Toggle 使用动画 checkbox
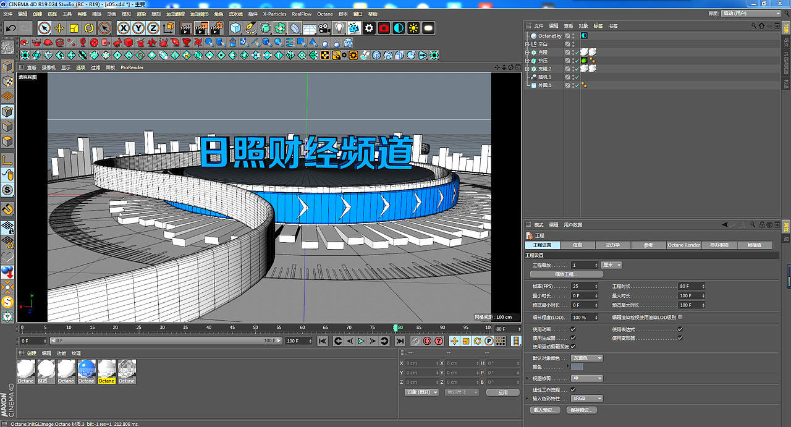The width and height of the screenshot is (791, 427). click(573, 329)
